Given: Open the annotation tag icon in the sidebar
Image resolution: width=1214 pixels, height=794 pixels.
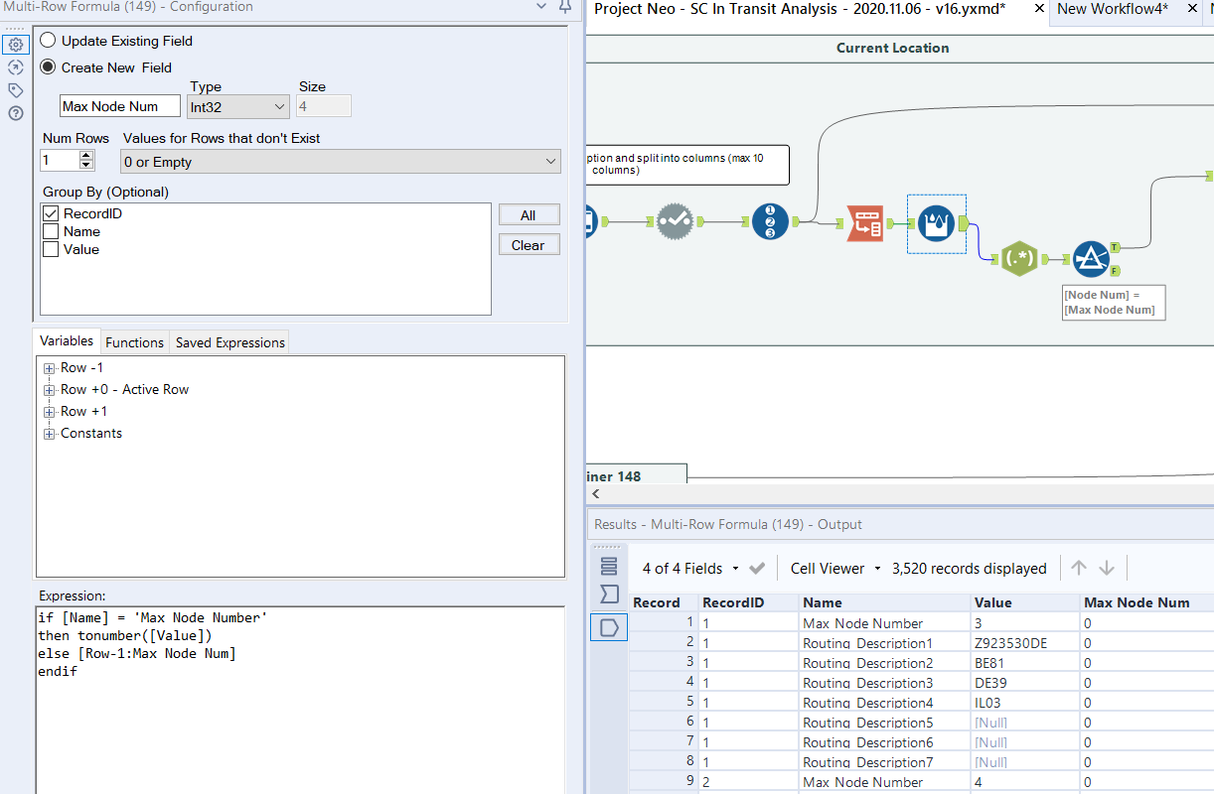Looking at the screenshot, I should 15,89.
